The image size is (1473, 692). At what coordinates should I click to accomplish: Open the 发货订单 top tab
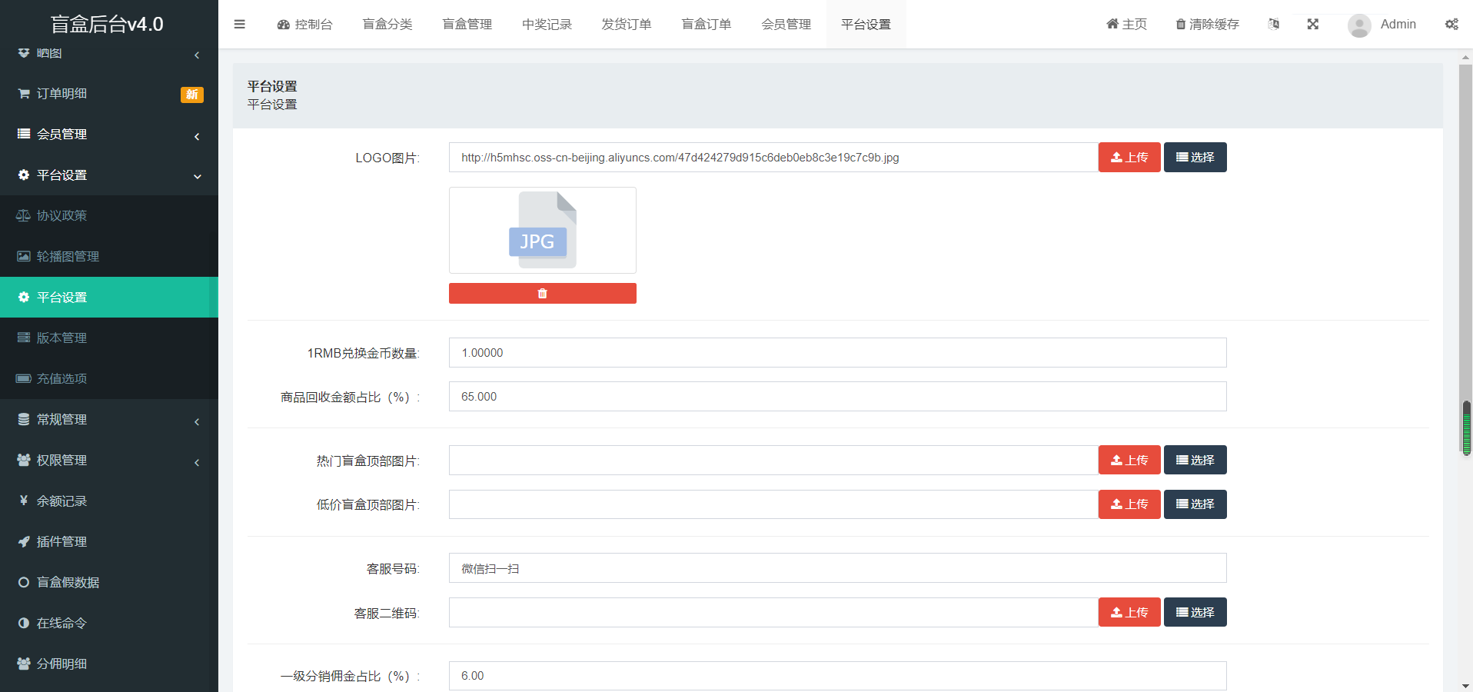pyautogui.click(x=626, y=25)
